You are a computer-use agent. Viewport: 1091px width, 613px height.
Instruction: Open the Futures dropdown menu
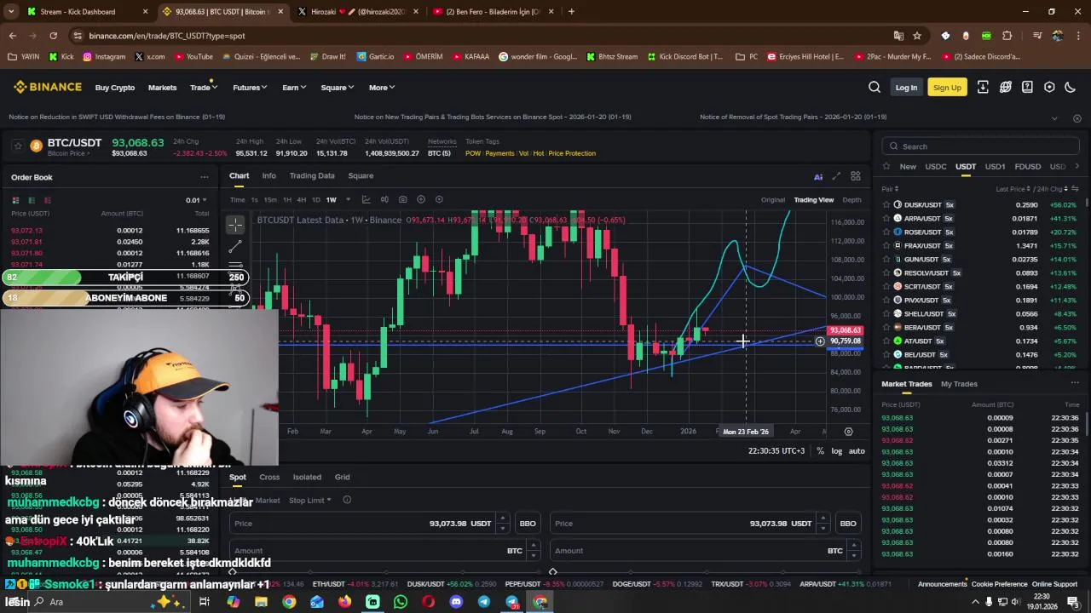pos(249,87)
